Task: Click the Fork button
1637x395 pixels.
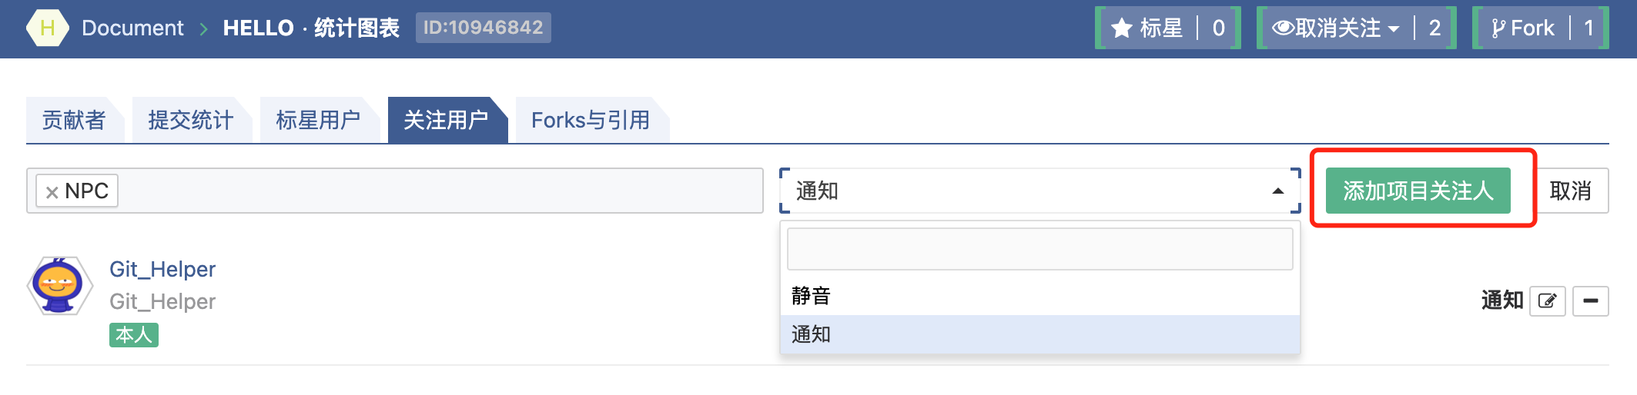Action: pyautogui.click(x=1523, y=28)
